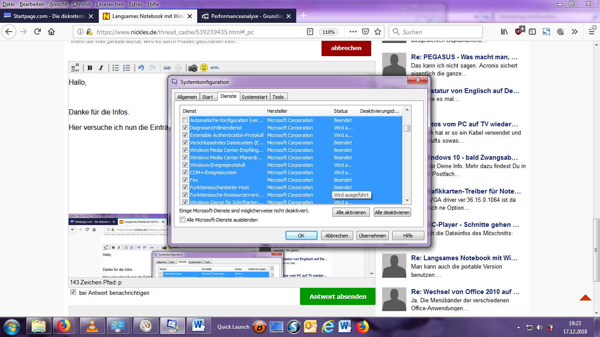Switch to the Systemstart tab

pos(254,97)
